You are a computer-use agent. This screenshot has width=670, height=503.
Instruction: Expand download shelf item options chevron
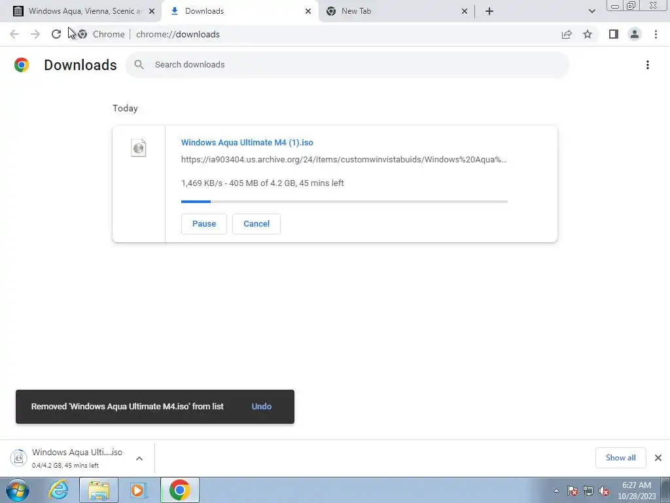(x=139, y=458)
